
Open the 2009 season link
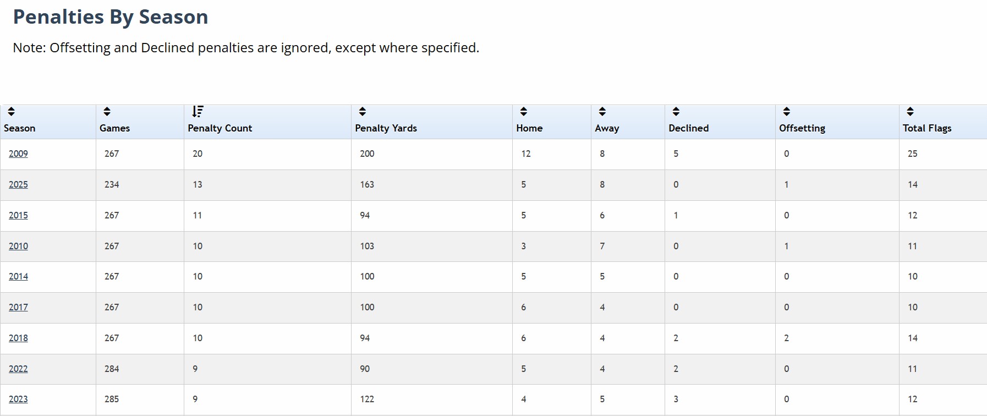click(18, 154)
